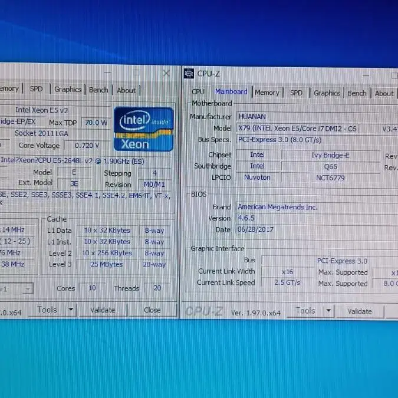Click Level 3 25 MBytes cache value
Image resolution: width=398 pixels, height=398 pixels.
click(107, 264)
